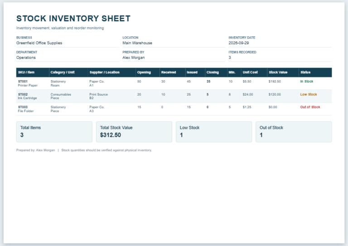Select the Operations department value

26,58
